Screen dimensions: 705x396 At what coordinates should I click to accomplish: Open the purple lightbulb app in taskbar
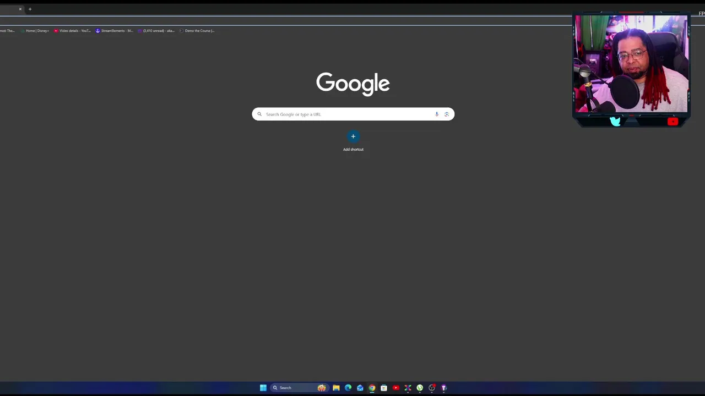[x=444, y=388]
